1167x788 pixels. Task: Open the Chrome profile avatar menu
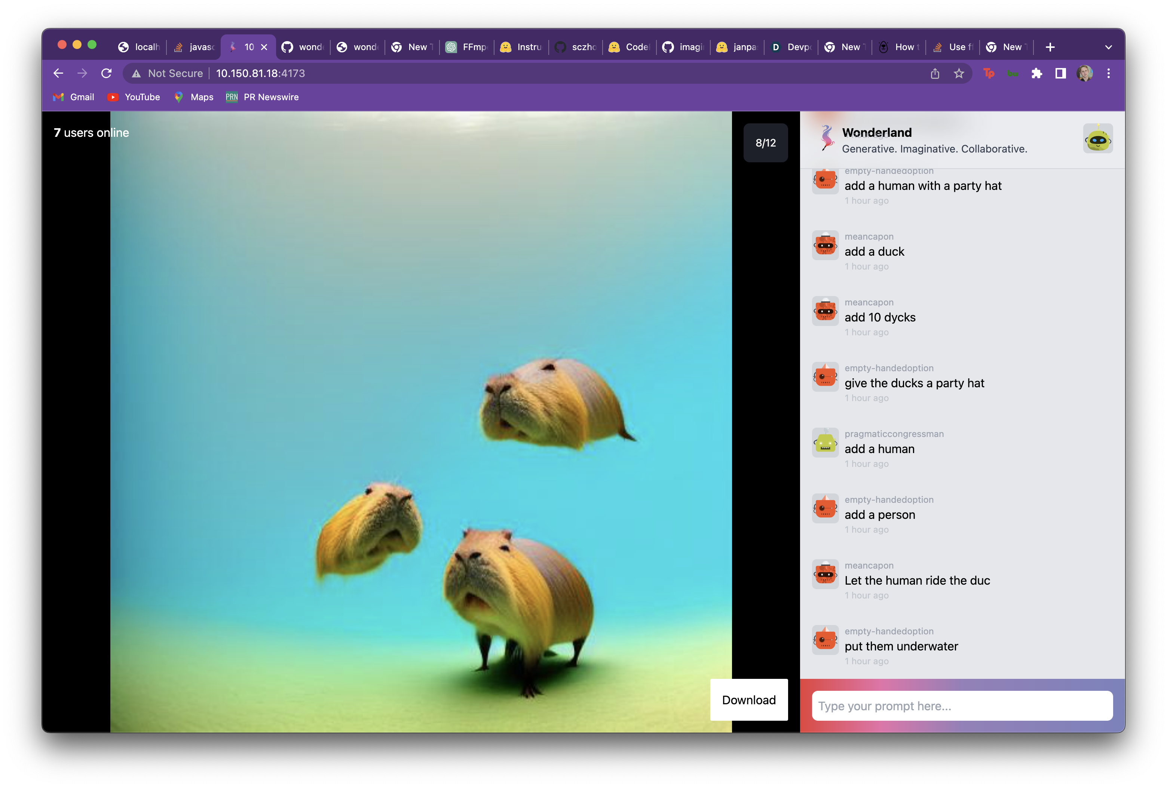pos(1084,74)
